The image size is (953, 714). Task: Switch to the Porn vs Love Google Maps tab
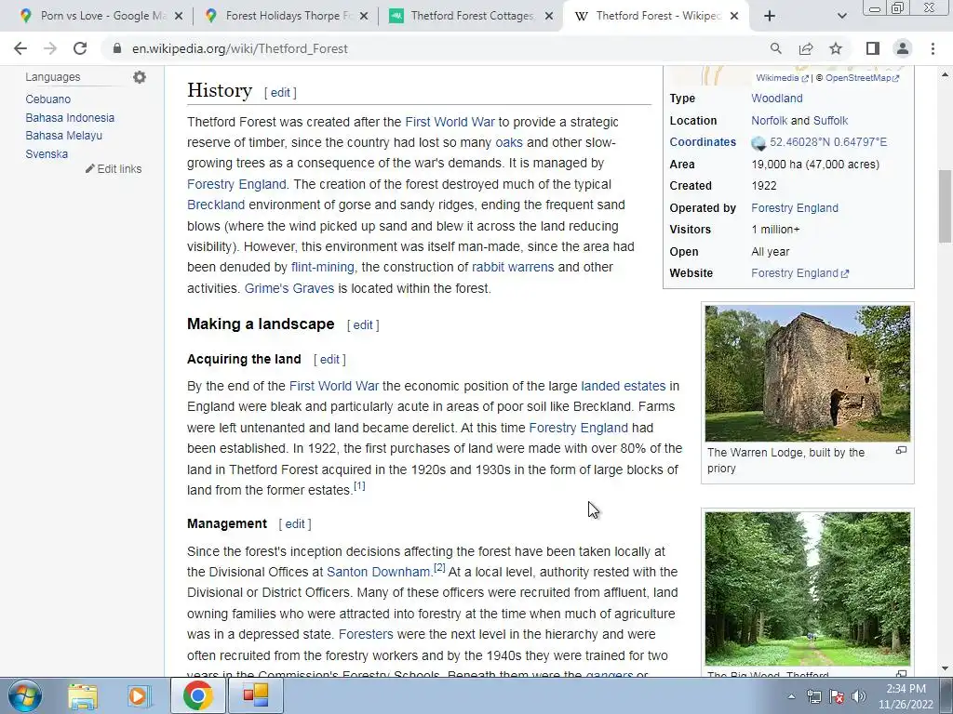(101, 16)
